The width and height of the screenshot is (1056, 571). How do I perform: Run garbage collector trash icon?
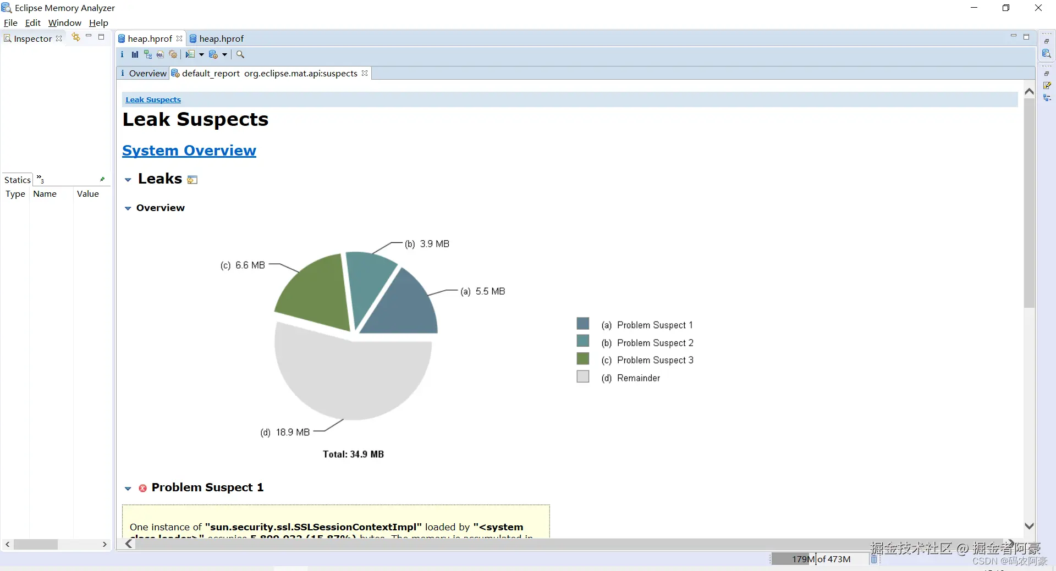point(874,559)
